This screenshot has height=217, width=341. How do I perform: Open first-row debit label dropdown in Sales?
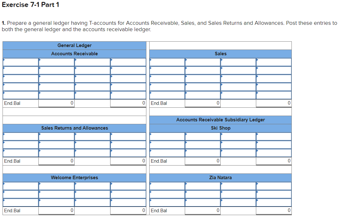pyautogui.click(x=167, y=62)
